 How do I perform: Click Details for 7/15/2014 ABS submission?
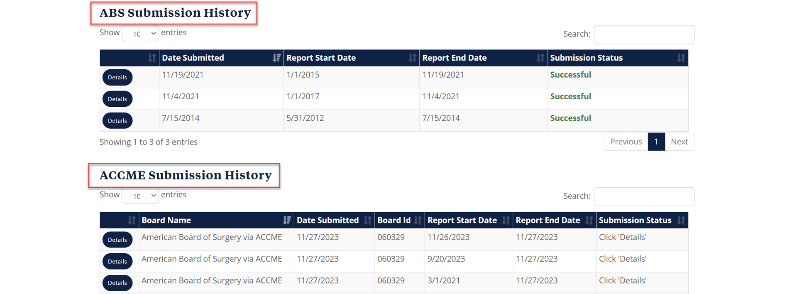tap(117, 120)
